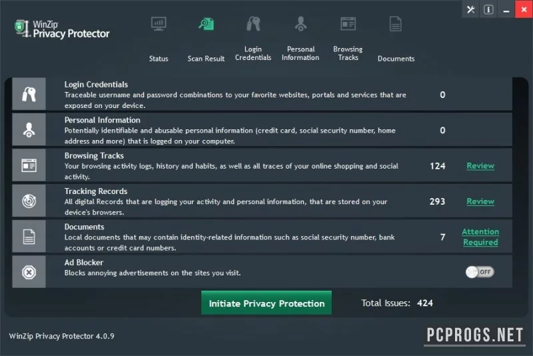Review the Tracking Records results

(480, 201)
